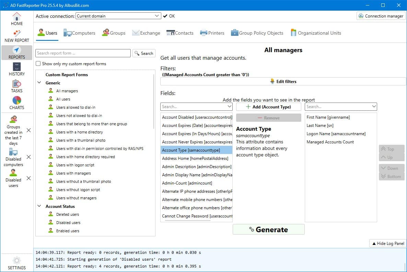
Task: Select 'Managed Accounts Count' in report fields
Action: (340, 142)
